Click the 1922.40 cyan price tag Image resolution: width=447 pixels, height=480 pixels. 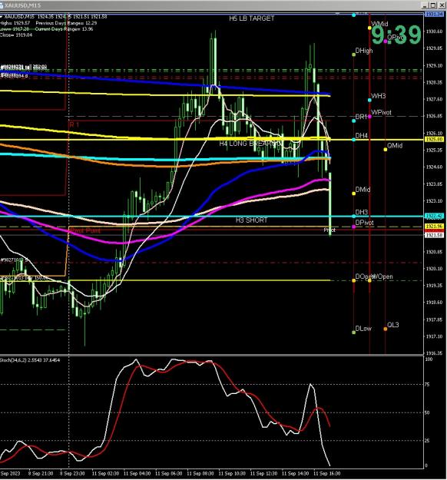[434, 216]
